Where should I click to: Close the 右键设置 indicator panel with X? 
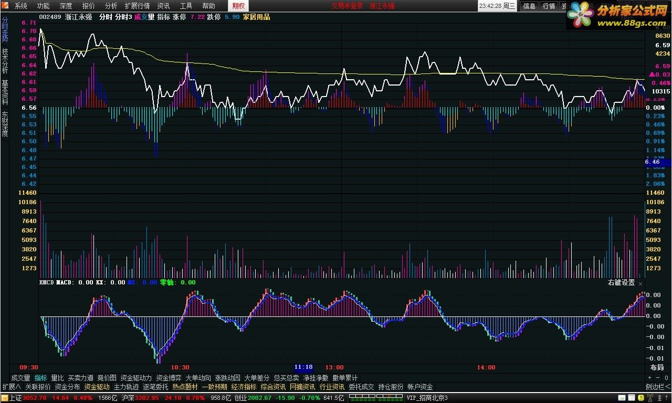[x=640, y=283]
